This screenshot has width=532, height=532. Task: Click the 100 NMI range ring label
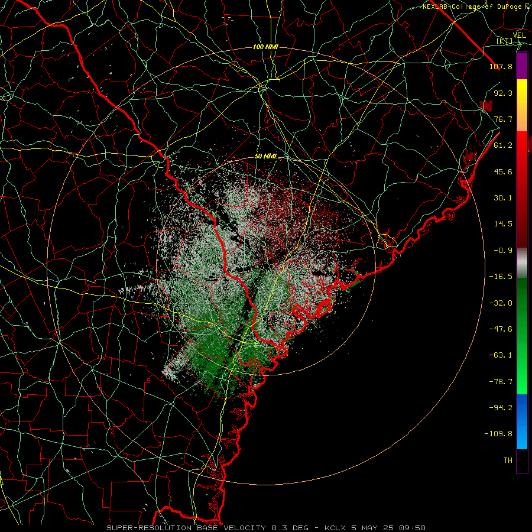pyautogui.click(x=265, y=47)
